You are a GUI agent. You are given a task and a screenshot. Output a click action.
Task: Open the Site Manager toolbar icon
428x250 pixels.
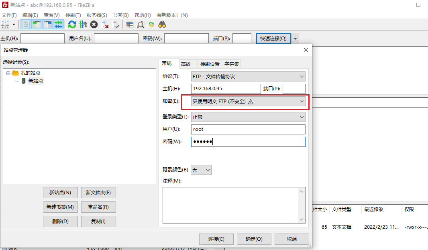click(x=5, y=24)
